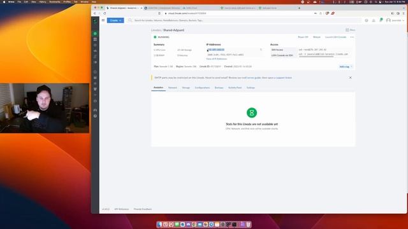Viewport: 408px width, 229px height.
Task: Open a new browser tab with plus button
Action: pos(299,8)
